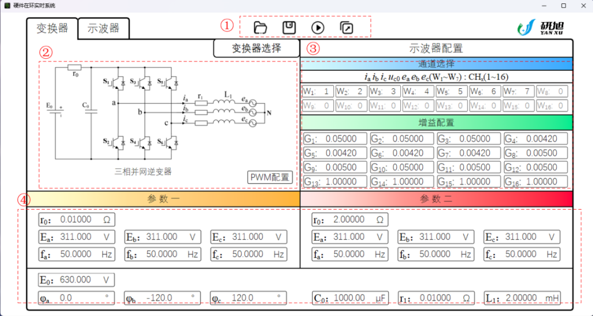593x316 pixels.
Task: Click the disabled W16 channel field
Action: point(552,105)
